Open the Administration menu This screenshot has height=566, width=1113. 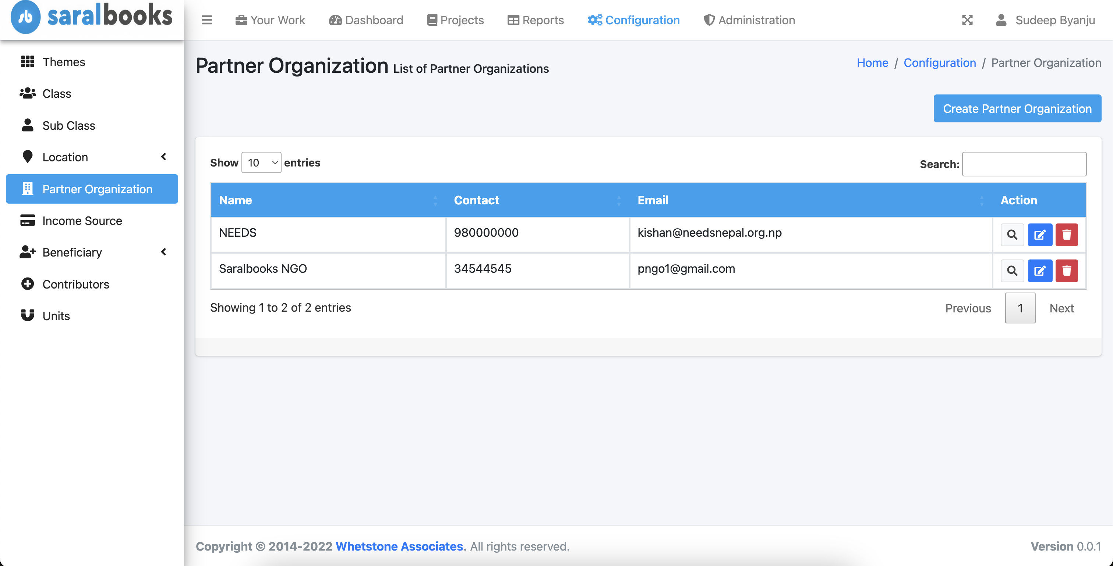click(749, 20)
